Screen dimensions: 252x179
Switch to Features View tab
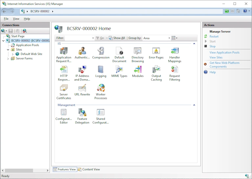(x=65, y=169)
